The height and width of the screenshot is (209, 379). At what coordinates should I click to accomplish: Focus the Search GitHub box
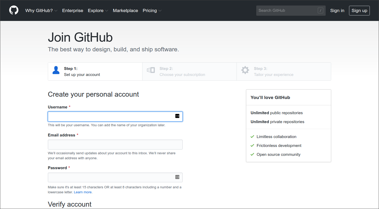tap(291, 10)
